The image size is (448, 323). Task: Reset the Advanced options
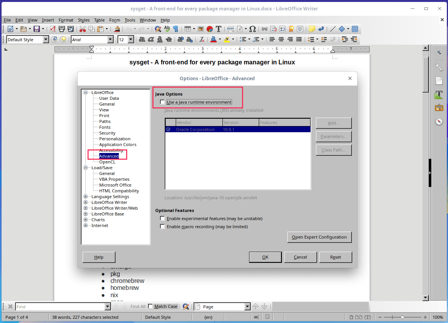(x=335, y=257)
